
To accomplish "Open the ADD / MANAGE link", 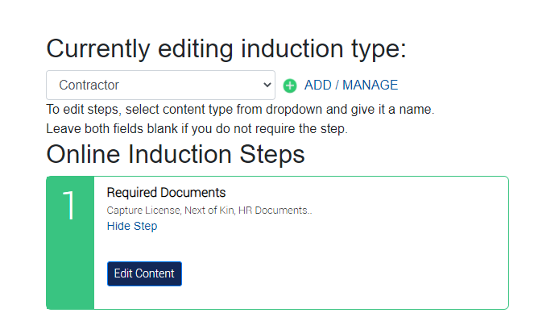I will pos(351,85).
